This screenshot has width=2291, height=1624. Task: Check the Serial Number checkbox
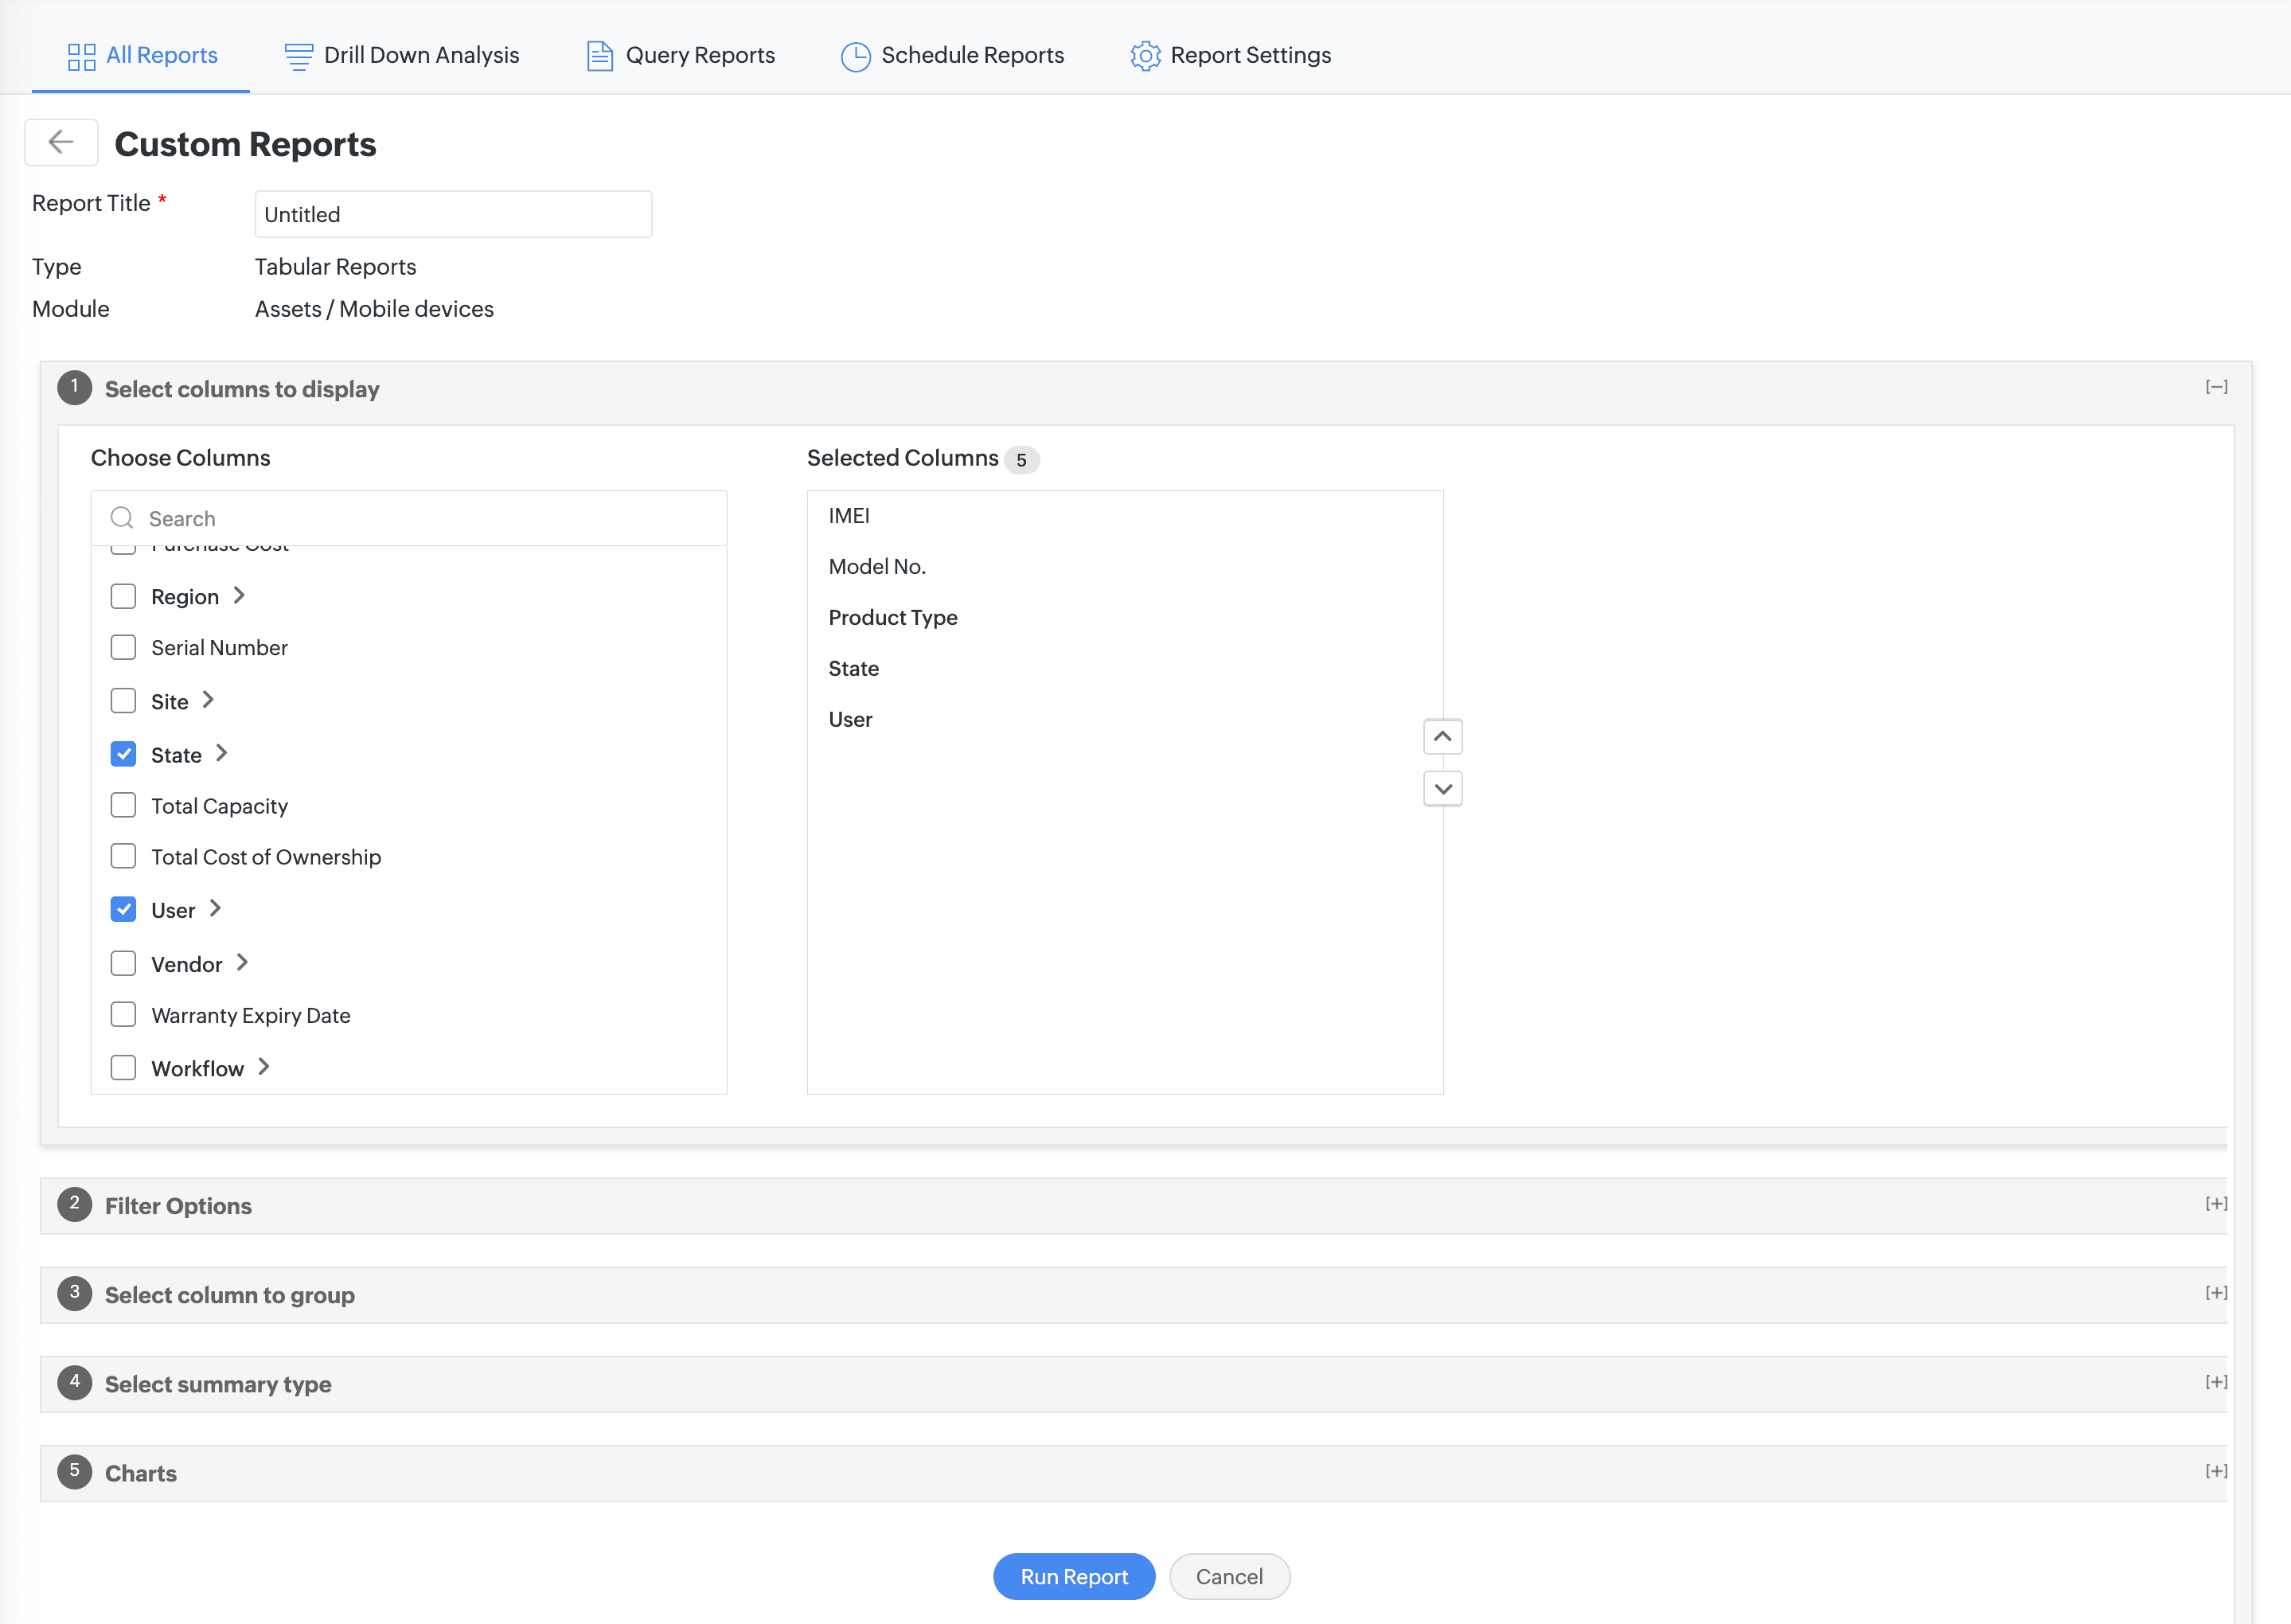123,648
